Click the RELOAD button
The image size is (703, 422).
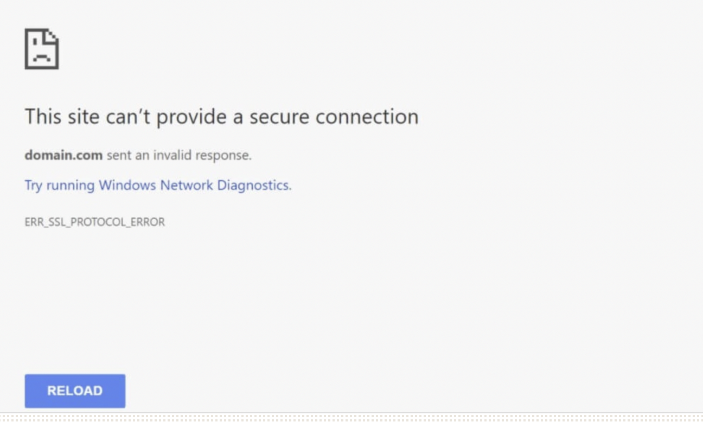pos(75,391)
